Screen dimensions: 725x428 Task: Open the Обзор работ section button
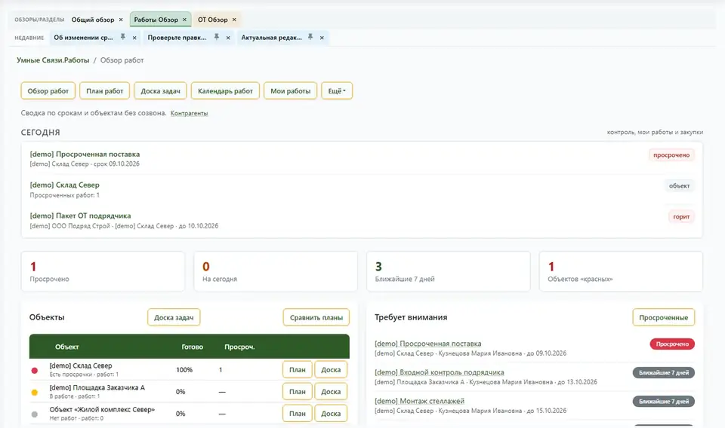[48, 91]
